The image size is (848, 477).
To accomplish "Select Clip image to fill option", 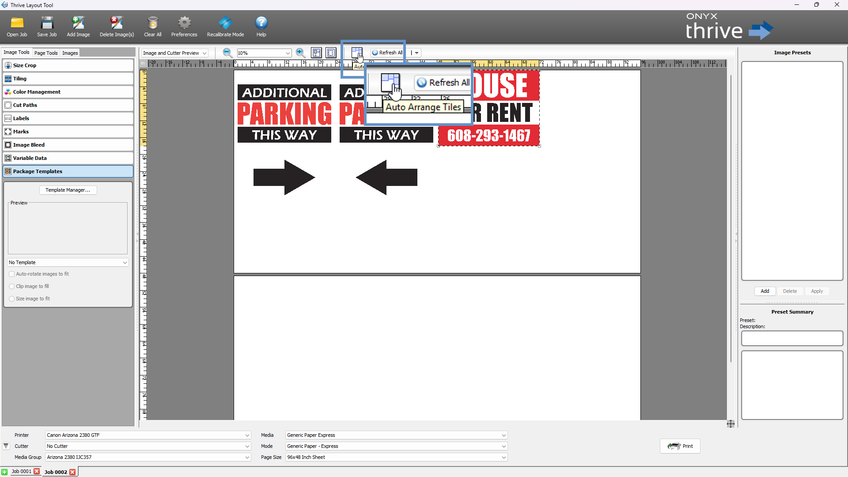I will pyautogui.click(x=12, y=286).
